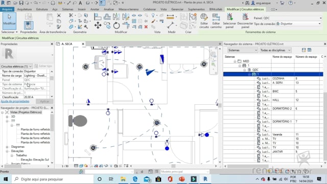Click Editar caminho in ribbon

[x=216, y=21]
